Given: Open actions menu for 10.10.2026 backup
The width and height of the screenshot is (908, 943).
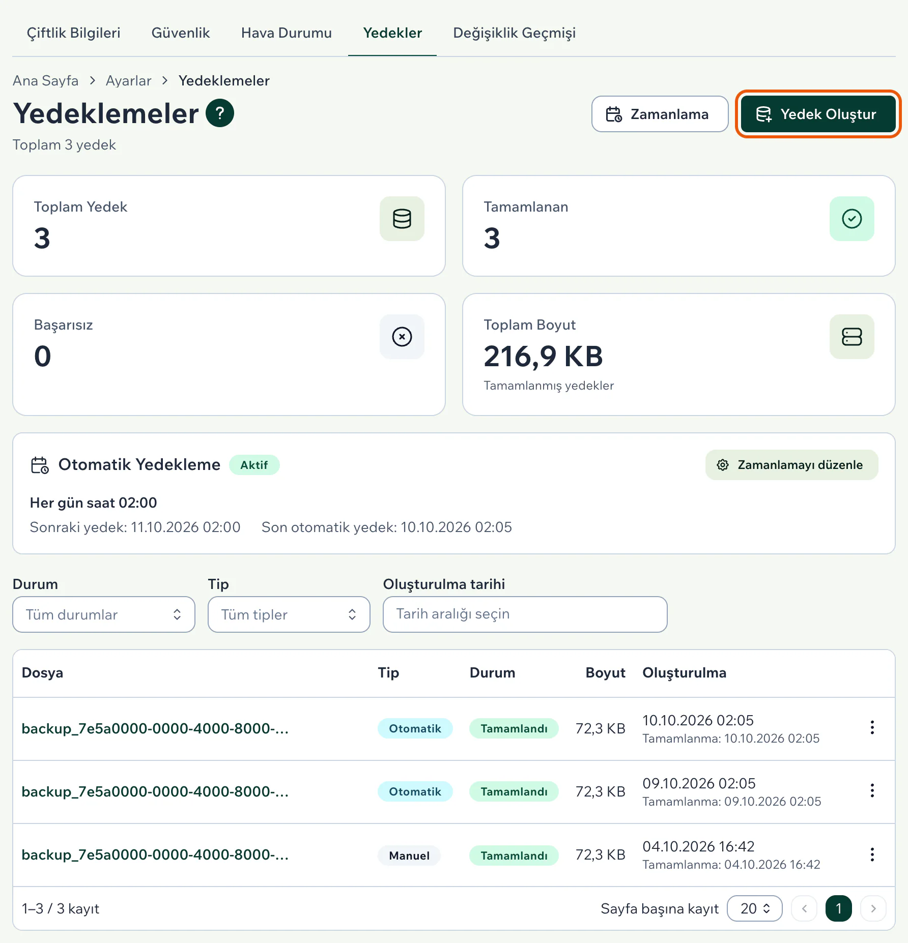Looking at the screenshot, I should point(872,727).
